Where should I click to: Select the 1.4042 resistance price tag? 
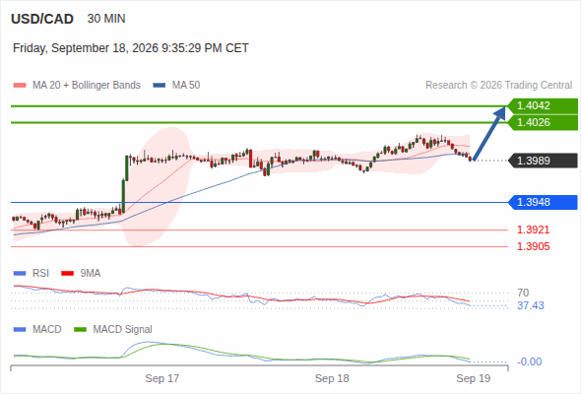point(543,106)
